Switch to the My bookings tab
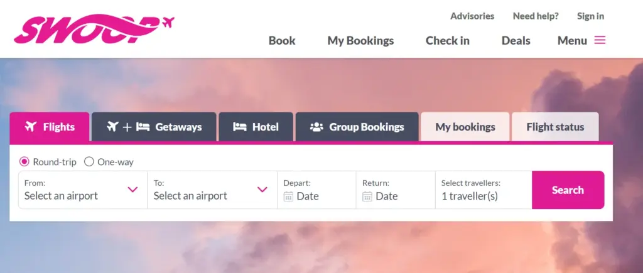The width and height of the screenshot is (643, 273). [x=465, y=127]
